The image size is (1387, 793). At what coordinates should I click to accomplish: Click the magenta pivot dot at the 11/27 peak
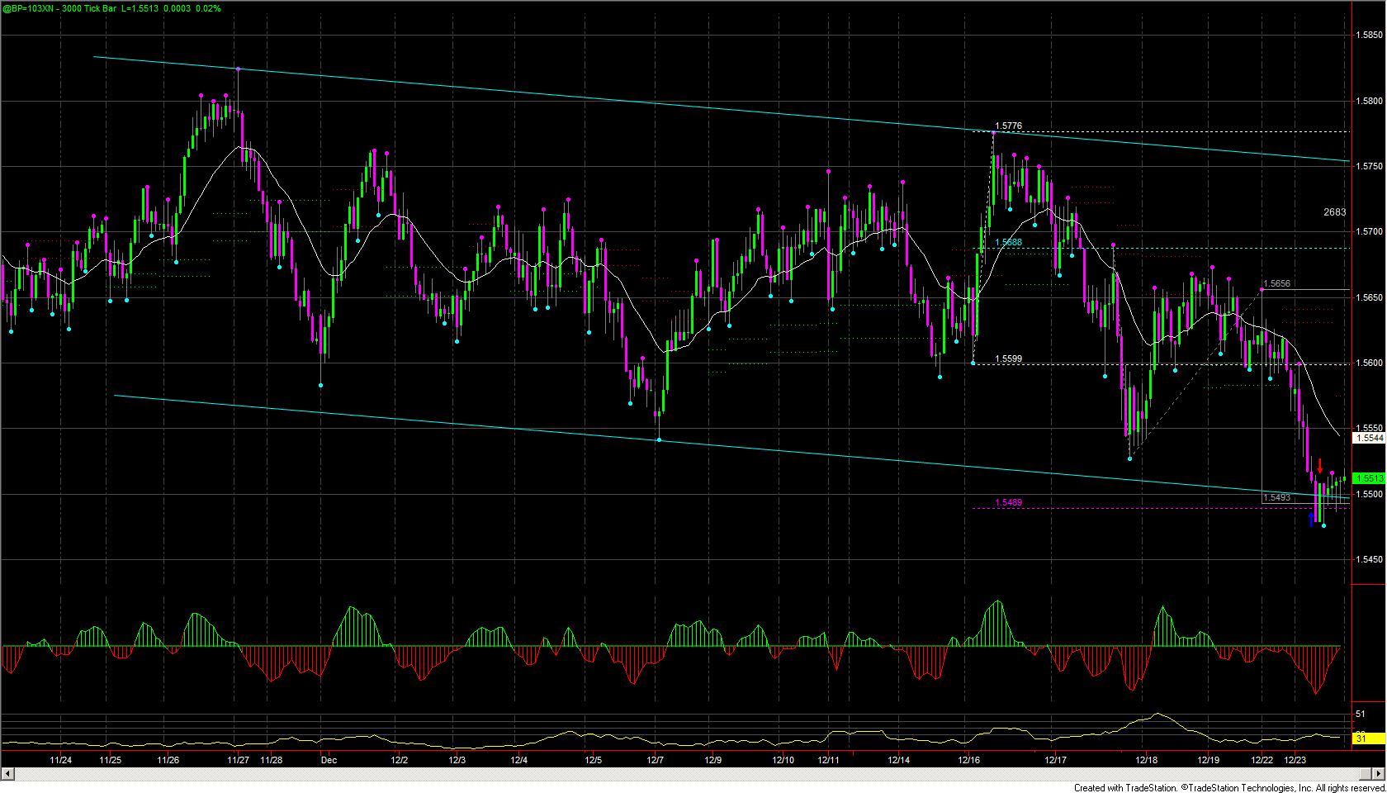238,69
